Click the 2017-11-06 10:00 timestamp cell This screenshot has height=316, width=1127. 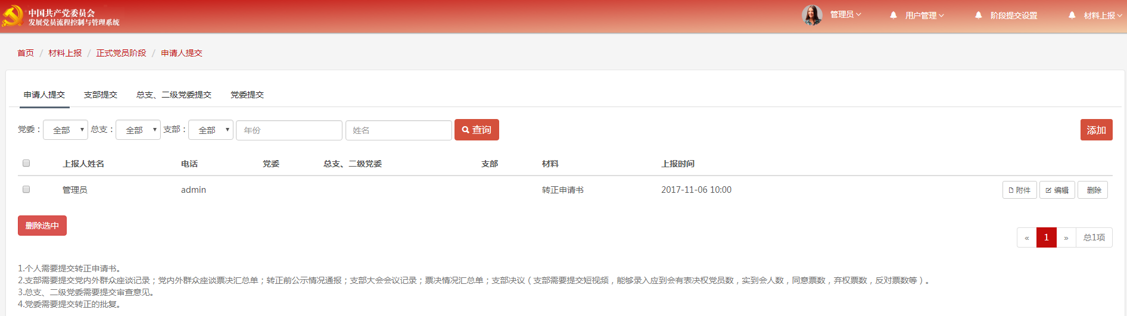coord(696,190)
